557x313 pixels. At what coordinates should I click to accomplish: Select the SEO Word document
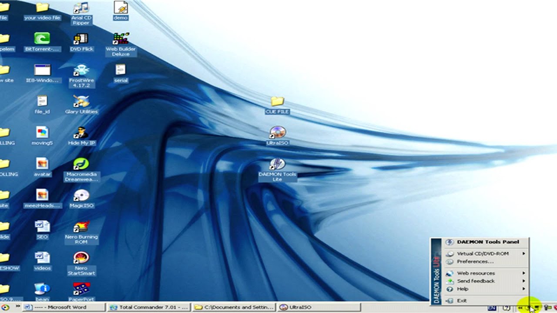click(x=42, y=230)
